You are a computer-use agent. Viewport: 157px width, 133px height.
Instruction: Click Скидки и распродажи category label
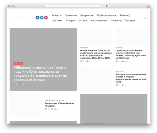54,101
